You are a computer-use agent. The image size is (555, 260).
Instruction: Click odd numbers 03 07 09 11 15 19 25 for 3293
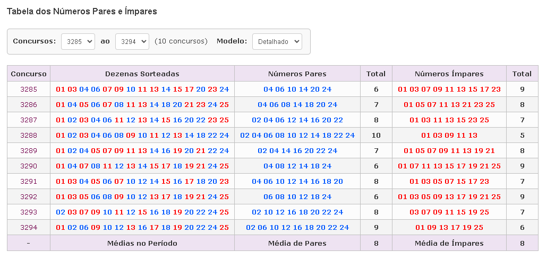tap(449, 212)
